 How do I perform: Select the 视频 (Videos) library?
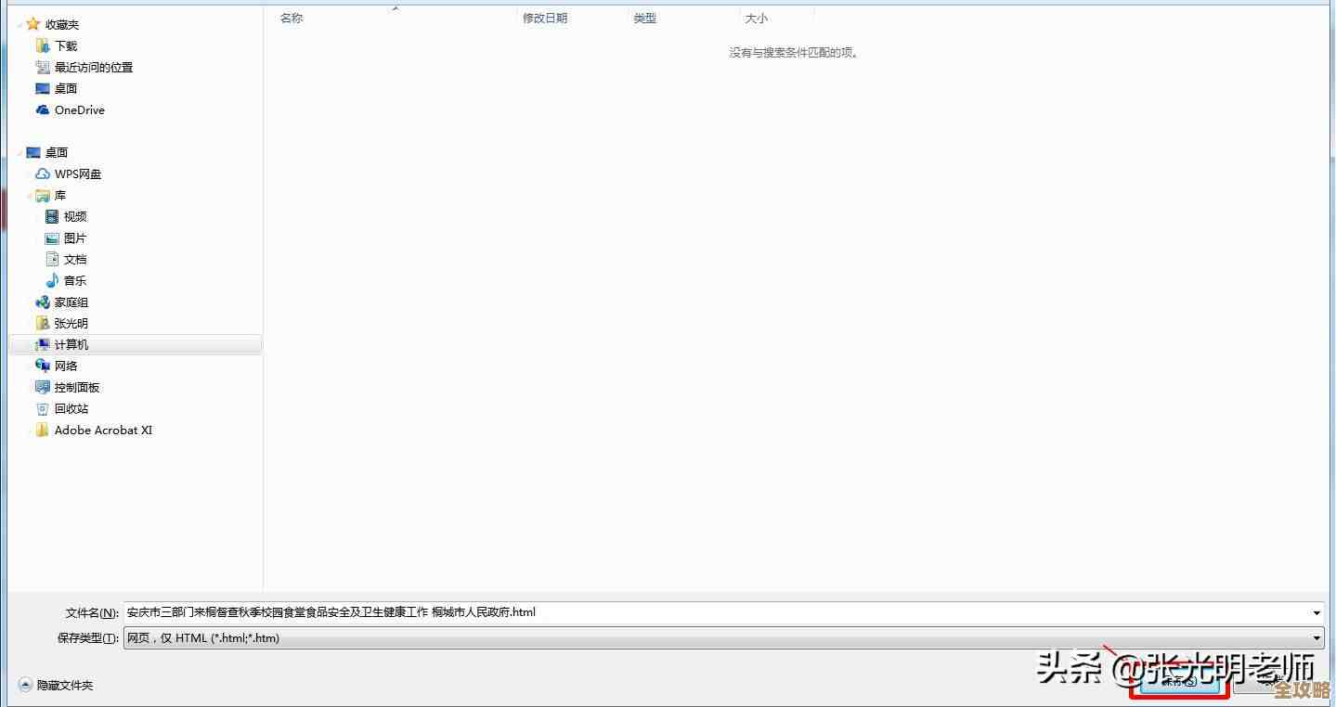(74, 216)
